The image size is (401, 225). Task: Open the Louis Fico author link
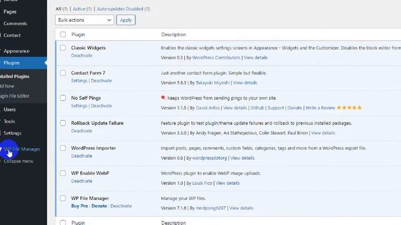pos(202,183)
